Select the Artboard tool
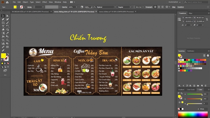 (3, 40)
